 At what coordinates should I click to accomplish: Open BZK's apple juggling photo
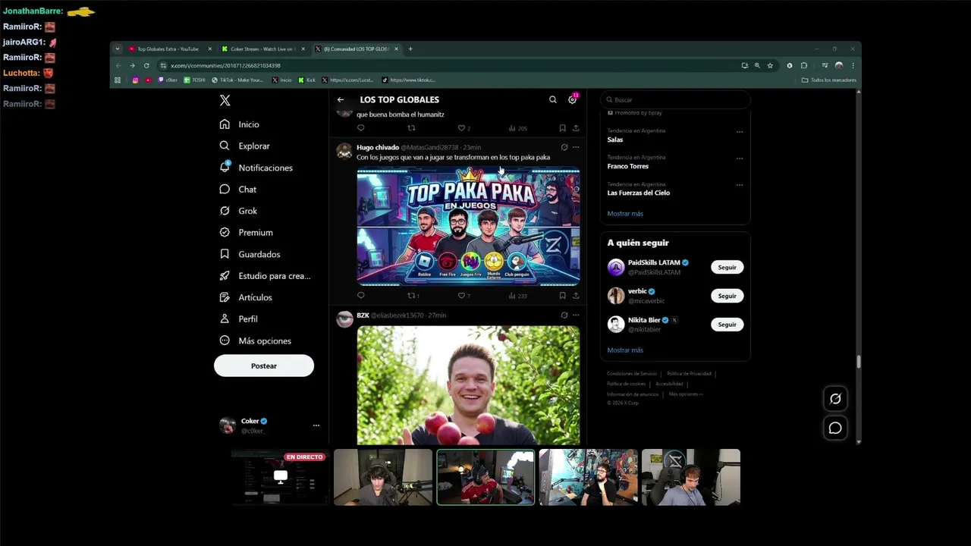(468, 385)
